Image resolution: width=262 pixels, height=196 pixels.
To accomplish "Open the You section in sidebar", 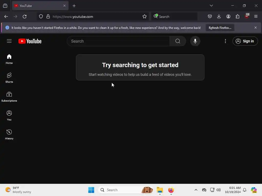I will click(9, 116).
